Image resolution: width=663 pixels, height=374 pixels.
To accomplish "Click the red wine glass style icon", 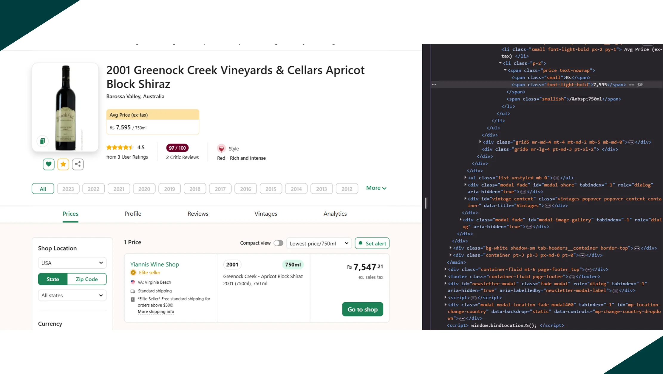I will tap(221, 148).
